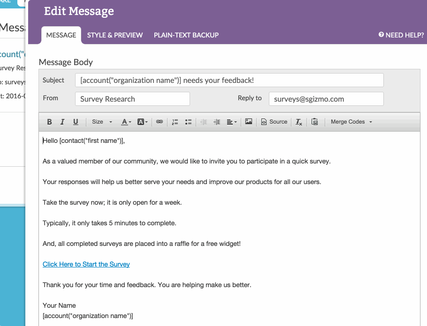Click the 'Thank you for your time' sentence

(x=147, y=285)
